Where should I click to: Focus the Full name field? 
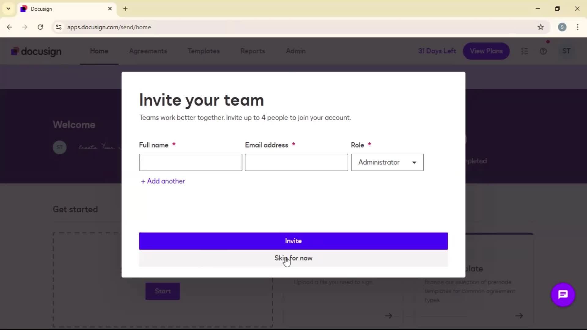tap(190, 162)
